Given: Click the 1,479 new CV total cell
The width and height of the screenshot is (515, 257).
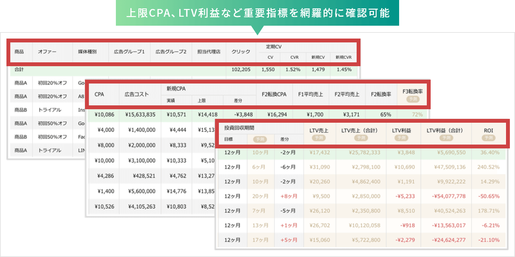Looking at the screenshot, I should (318, 69).
